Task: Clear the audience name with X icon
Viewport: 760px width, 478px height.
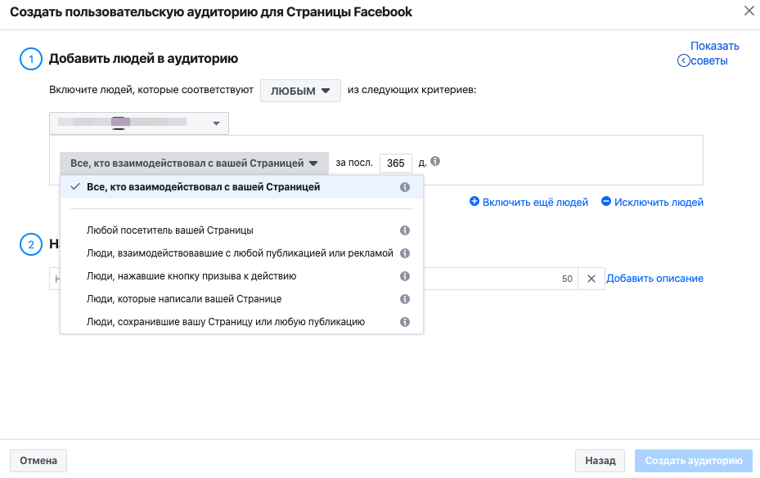Action: (x=591, y=279)
